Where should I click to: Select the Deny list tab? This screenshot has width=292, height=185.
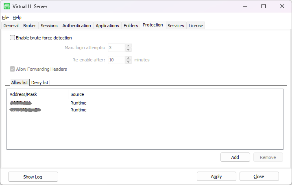coord(40,83)
